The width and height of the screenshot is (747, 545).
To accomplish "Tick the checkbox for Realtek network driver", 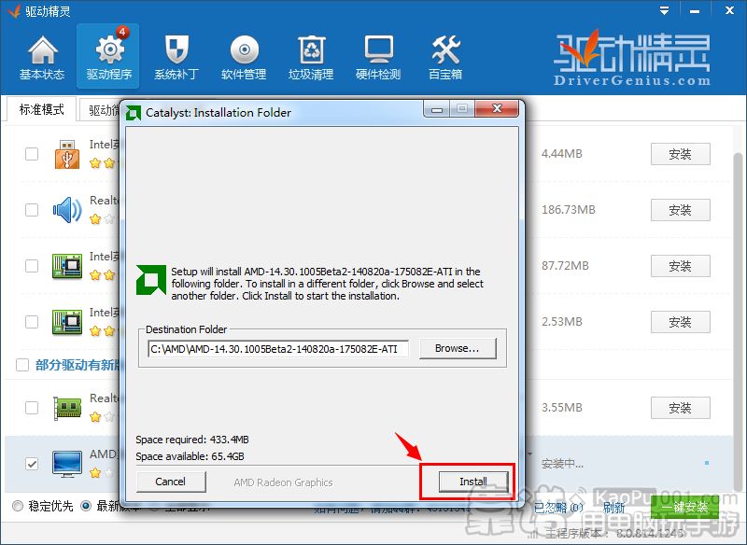I will 32,408.
